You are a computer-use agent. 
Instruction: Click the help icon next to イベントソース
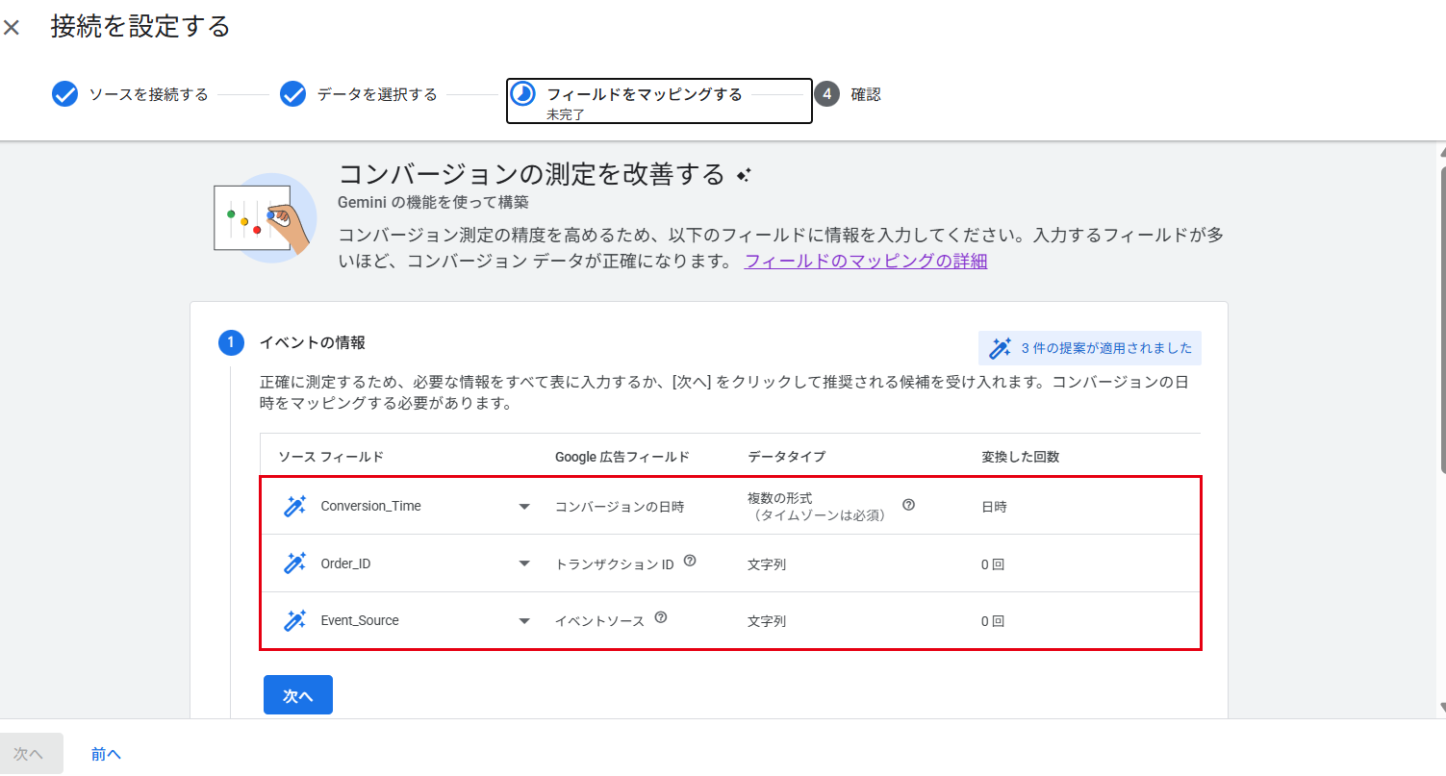[660, 618]
